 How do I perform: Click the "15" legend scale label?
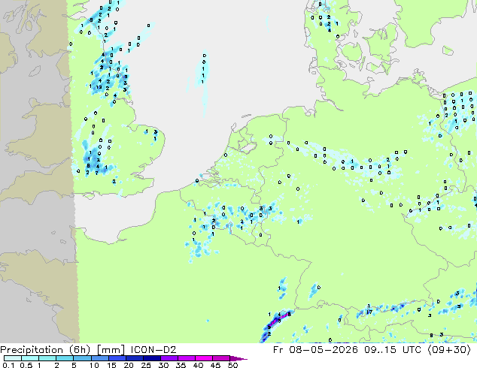coord(111,365)
